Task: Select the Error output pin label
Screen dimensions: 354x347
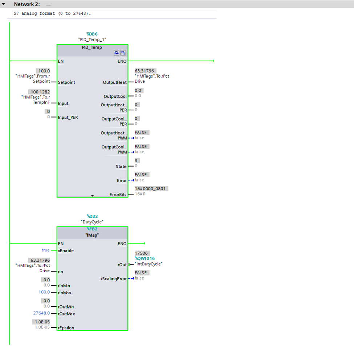Action: 122,181
